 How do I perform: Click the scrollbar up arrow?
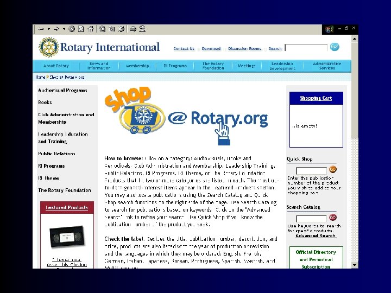355,39
